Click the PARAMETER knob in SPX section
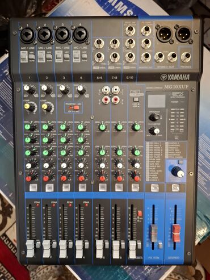 click(x=156, y=131)
